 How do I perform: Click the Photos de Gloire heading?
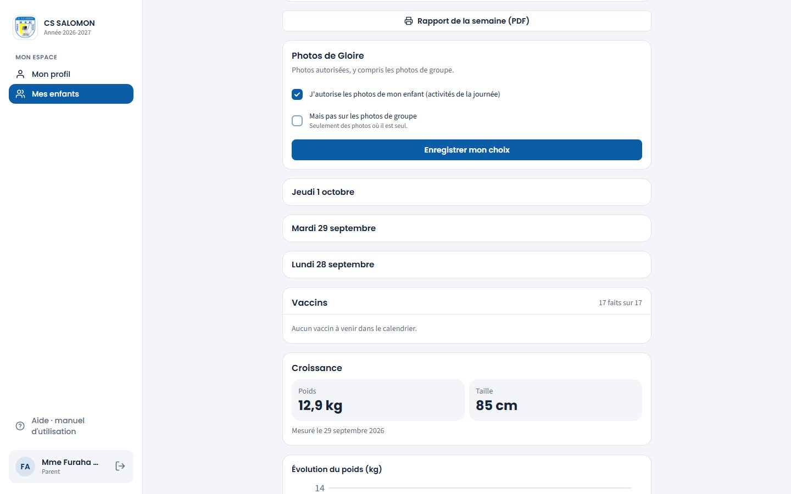[x=328, y=55]
